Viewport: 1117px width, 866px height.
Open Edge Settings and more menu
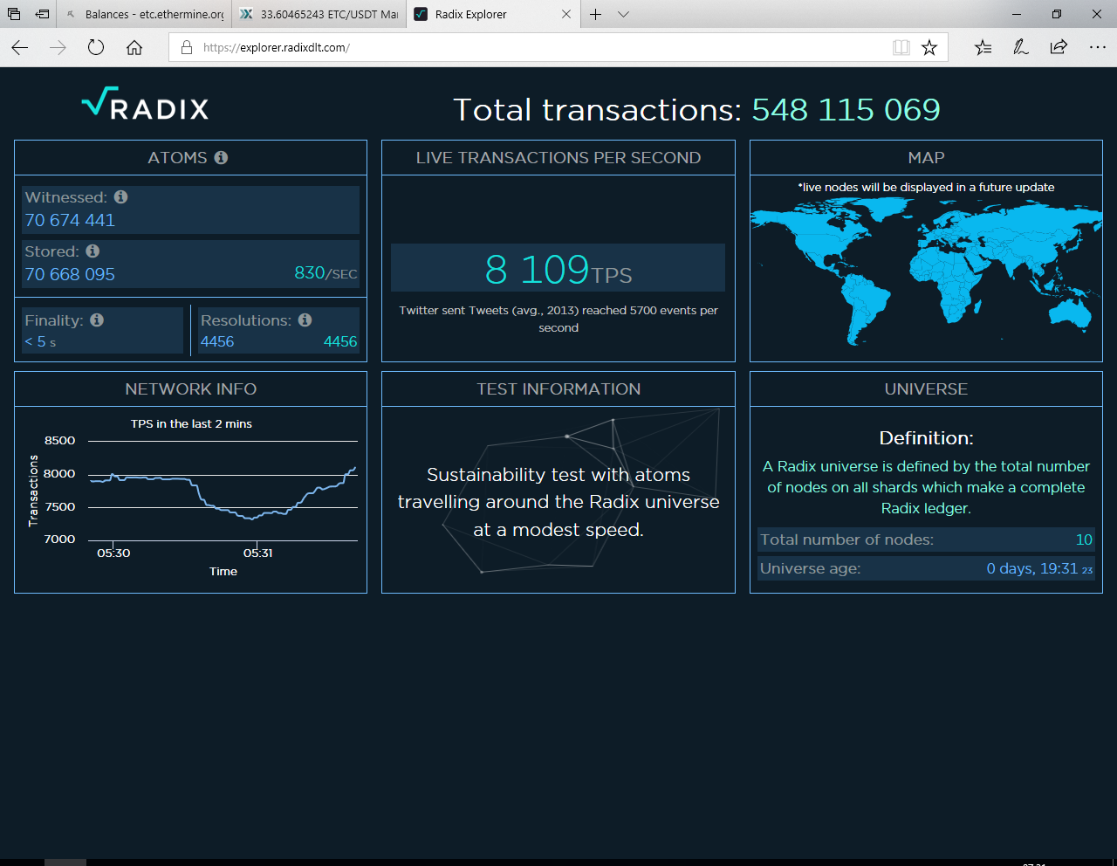(1098, 47)
